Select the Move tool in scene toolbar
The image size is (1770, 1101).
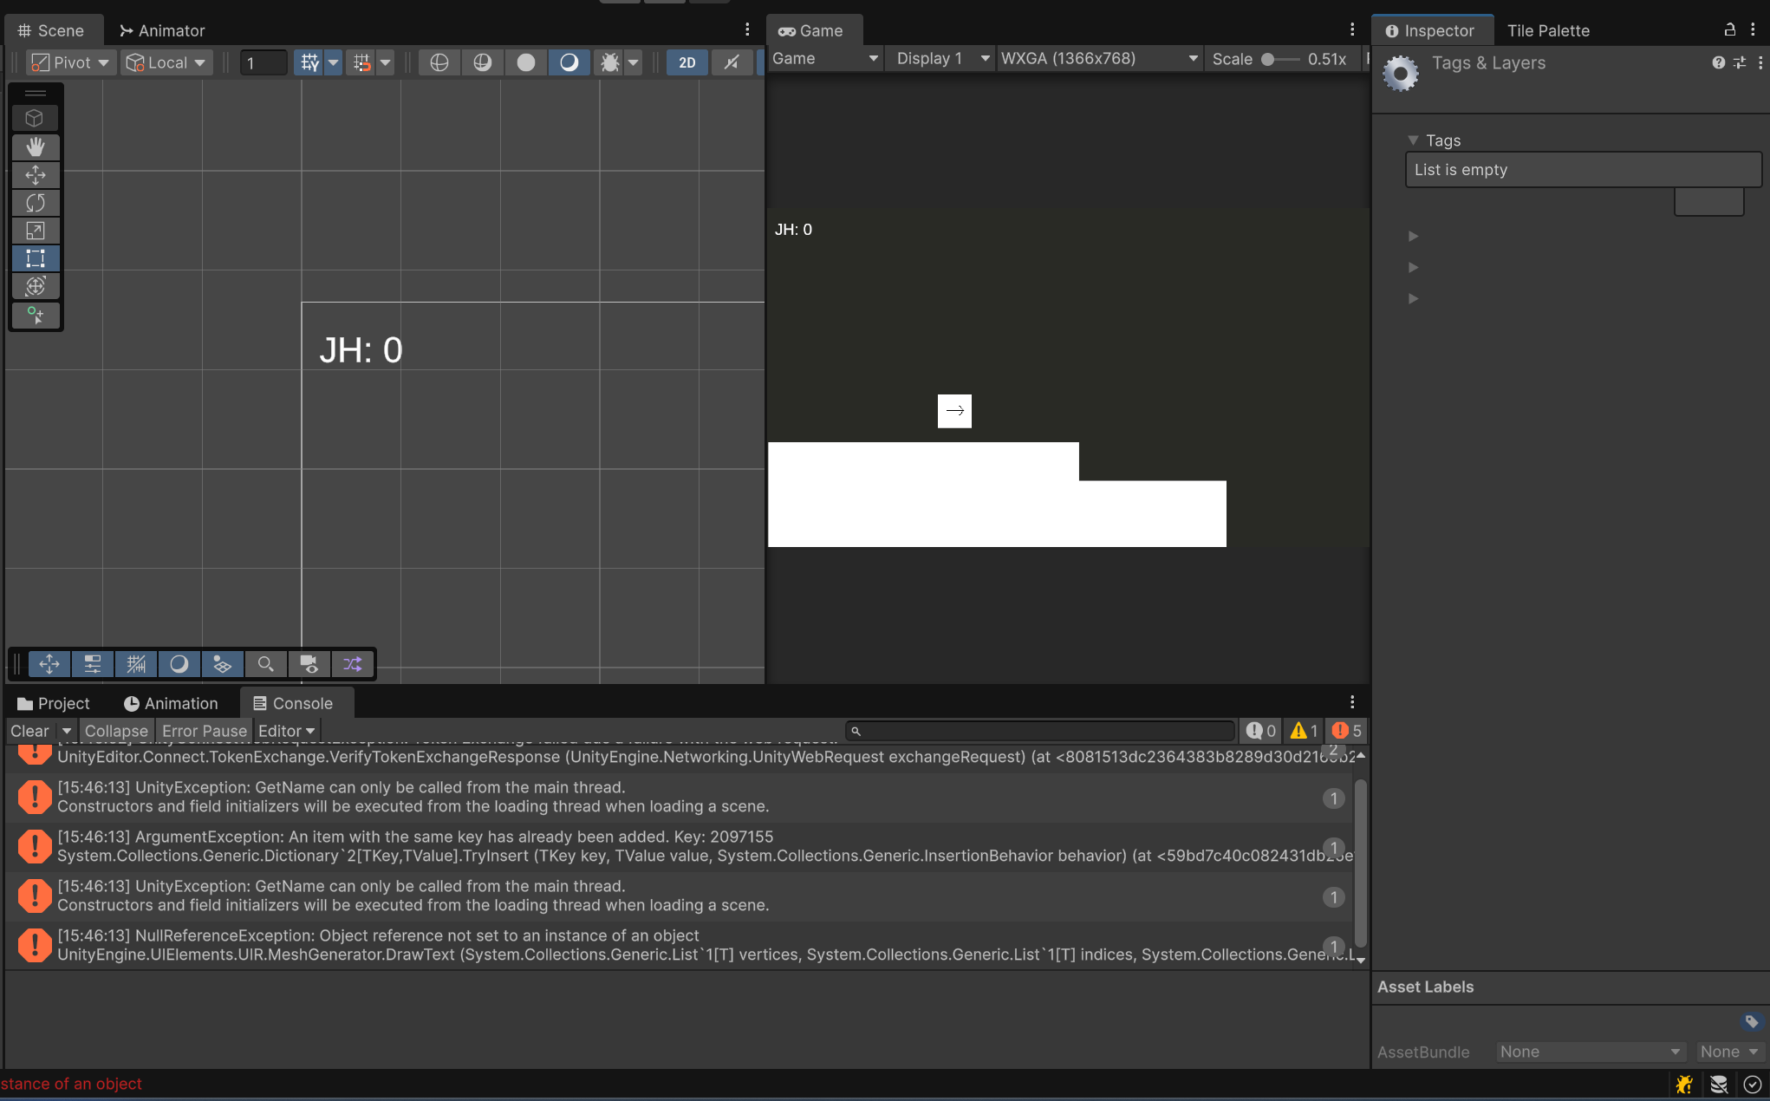(x=36, y=175)
